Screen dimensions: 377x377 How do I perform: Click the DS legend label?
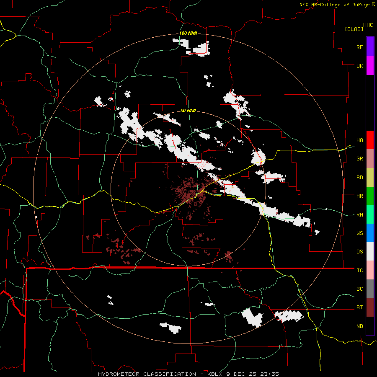[359, 252]
